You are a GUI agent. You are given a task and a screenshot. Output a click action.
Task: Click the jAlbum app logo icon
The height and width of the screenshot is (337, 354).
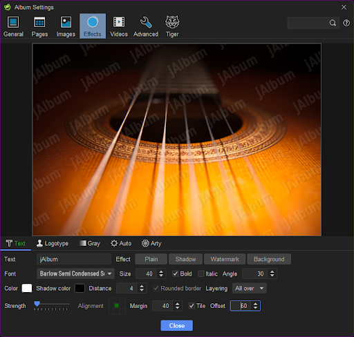8,7
